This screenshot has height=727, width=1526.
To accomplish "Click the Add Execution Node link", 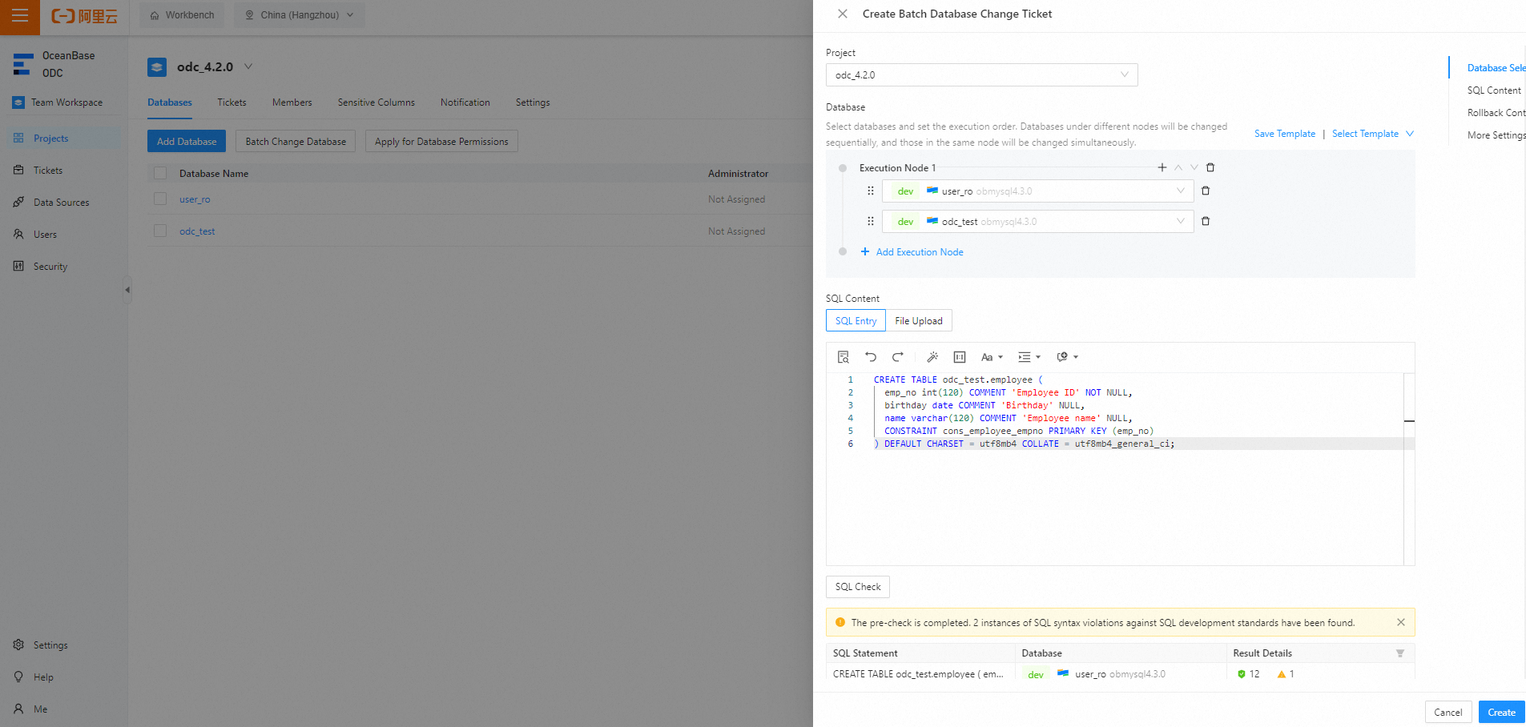I will pos(912,251).
